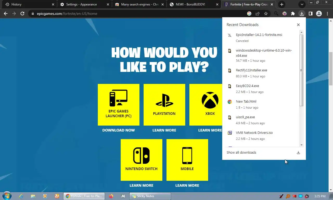Image resolution: width=333 pixels, height=200 pixels.
Task: Switch to the BonziBUDDY tab
Action: [x=194, y=4]
